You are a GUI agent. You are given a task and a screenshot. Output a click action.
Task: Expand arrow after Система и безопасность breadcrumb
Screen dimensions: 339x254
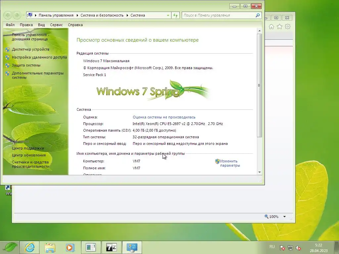(127, 15)
